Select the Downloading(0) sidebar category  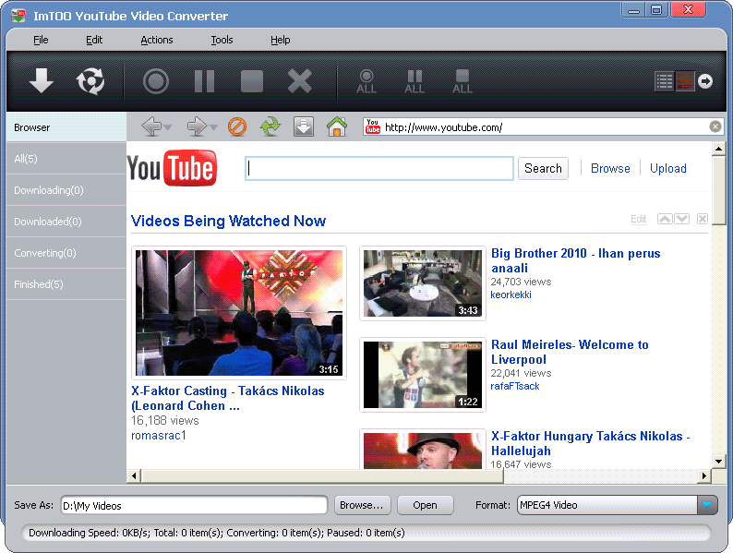(66, 190)
